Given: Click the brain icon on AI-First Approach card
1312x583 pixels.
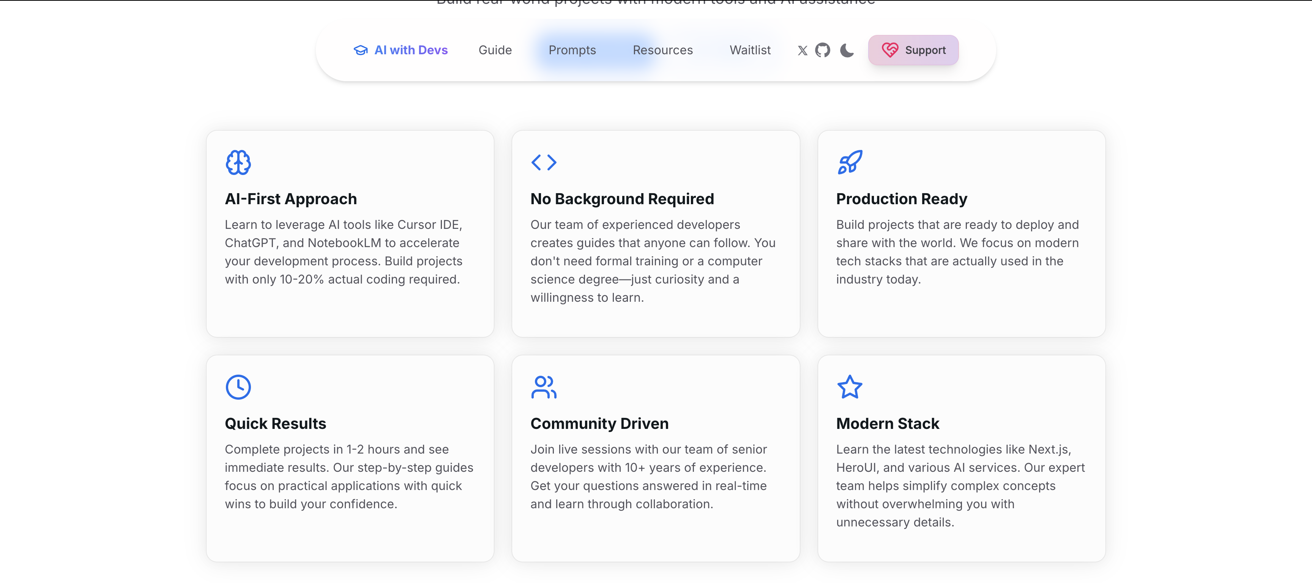Looking at the screenshot, I should click(x=238, y=162).
